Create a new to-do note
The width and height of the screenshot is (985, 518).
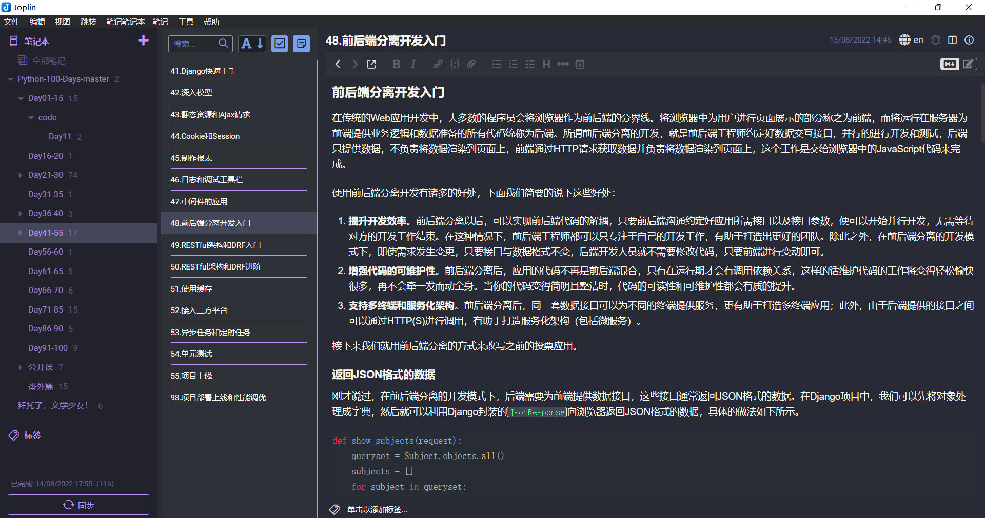[280, 44]
